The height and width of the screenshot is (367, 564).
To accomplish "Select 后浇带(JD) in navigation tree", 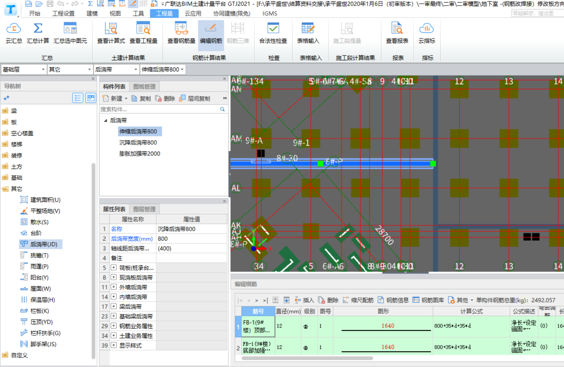I will (41, 244).
